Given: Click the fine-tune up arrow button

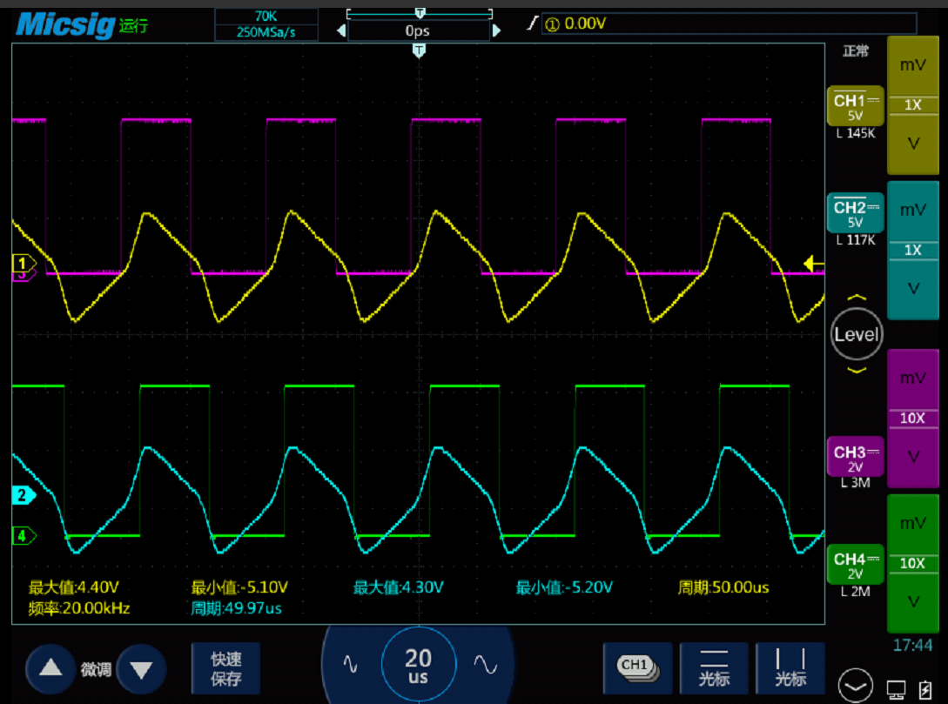Looking at the screenshot, I should [x=50, y=668].
